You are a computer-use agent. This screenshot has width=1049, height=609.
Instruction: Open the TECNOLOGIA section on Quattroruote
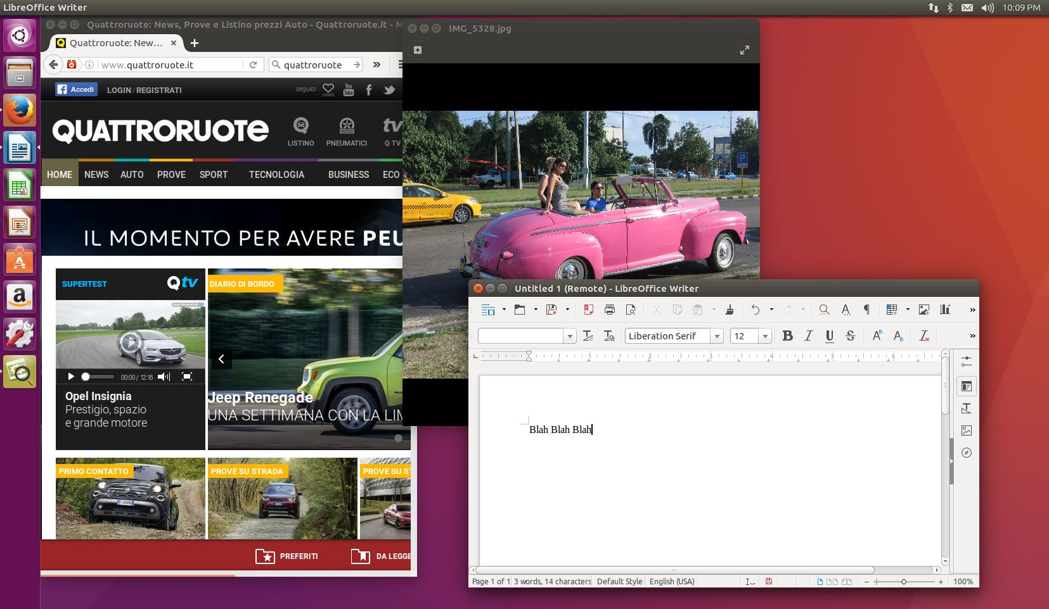click(276, 174)
